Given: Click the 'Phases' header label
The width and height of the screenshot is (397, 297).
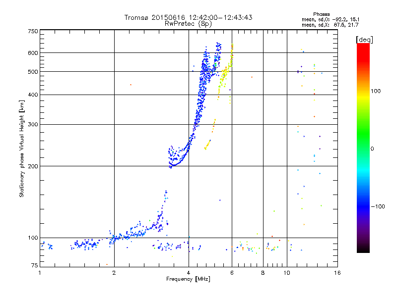Looking at the screenshot, I should coord(321,14).
